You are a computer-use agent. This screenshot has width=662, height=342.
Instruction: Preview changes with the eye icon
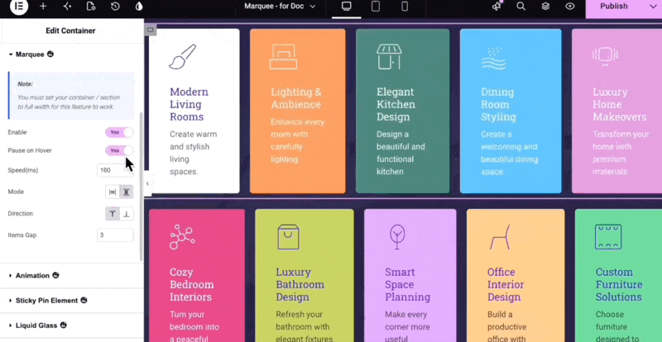pos(570,7)
